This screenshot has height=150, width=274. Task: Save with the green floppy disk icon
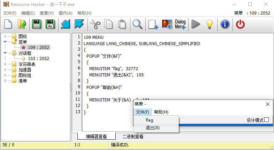37,24
